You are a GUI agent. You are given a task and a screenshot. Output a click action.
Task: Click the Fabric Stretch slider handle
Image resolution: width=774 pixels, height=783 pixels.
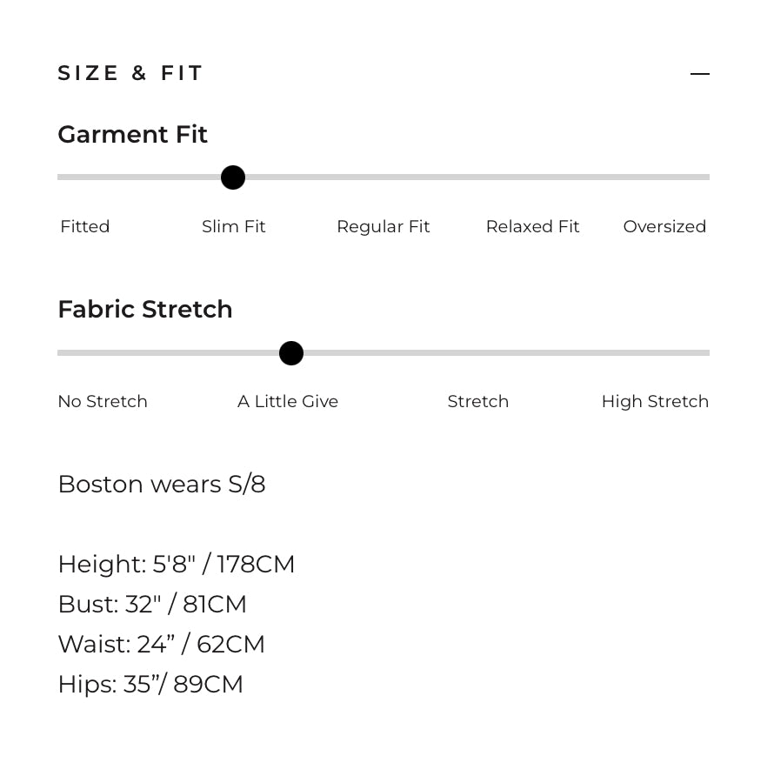pyautogui.click(x=291, y=353)
